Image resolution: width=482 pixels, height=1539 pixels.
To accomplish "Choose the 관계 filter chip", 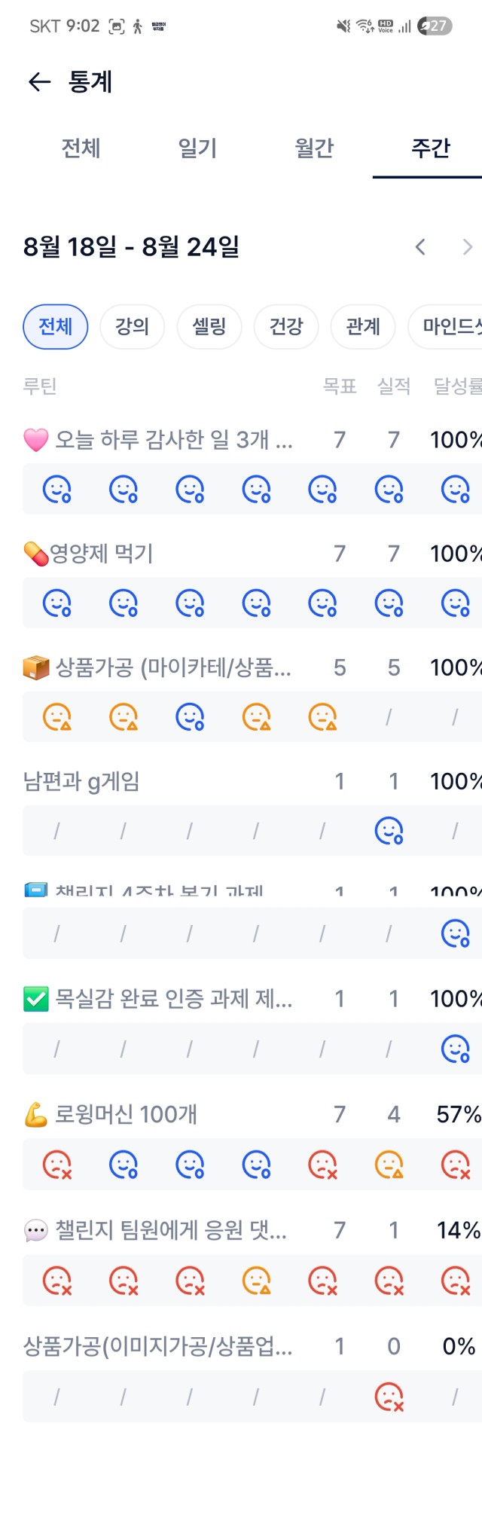I will tap(363, 327).
